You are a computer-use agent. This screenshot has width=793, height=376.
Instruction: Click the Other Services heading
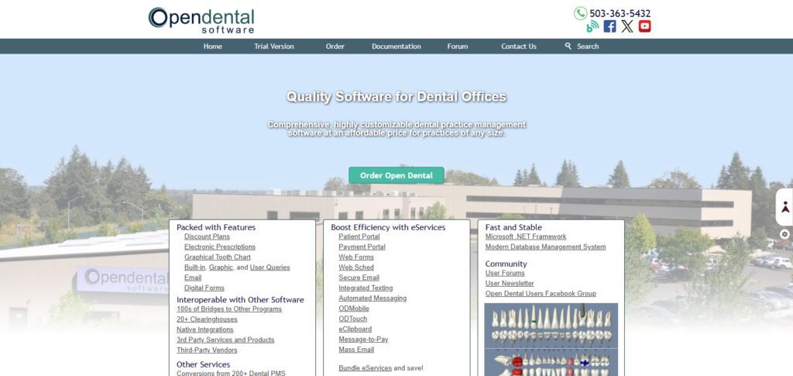coord(204,365)
